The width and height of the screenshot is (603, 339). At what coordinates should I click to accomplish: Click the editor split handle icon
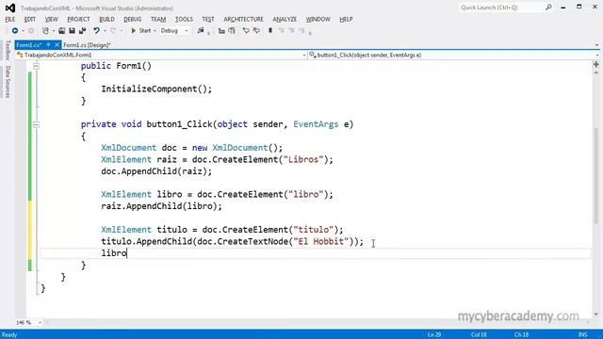point(596,65)
